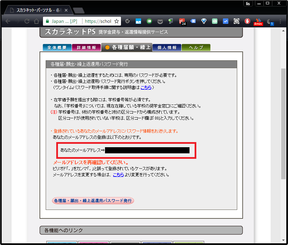Click the green secure lock icon
288x245 pixels.
point(47,21)
